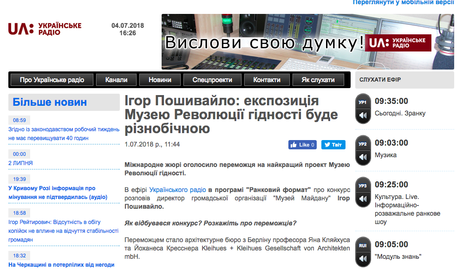Open the Черкащина news link
Screen dimensions: 476x269
click(x=61, y=265)
